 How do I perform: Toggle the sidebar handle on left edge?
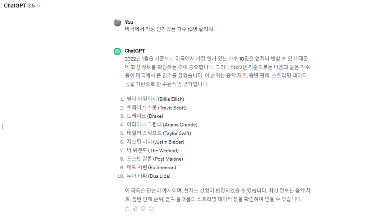point(3,126)
